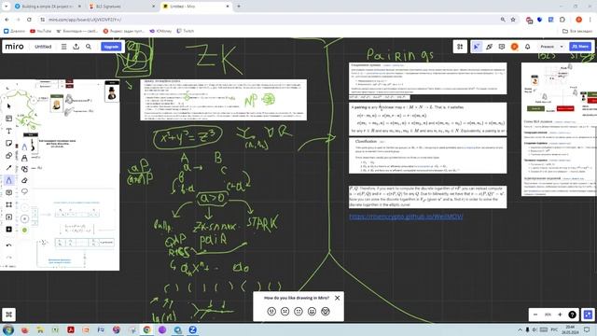Open the Upload tool in left toolbar
597x336 pixels.
8,217
